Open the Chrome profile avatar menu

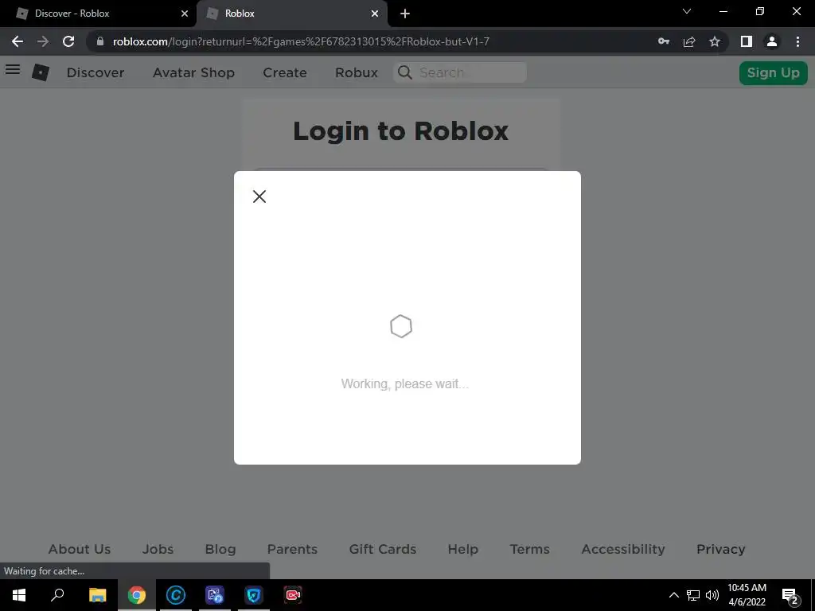(772, 41)
